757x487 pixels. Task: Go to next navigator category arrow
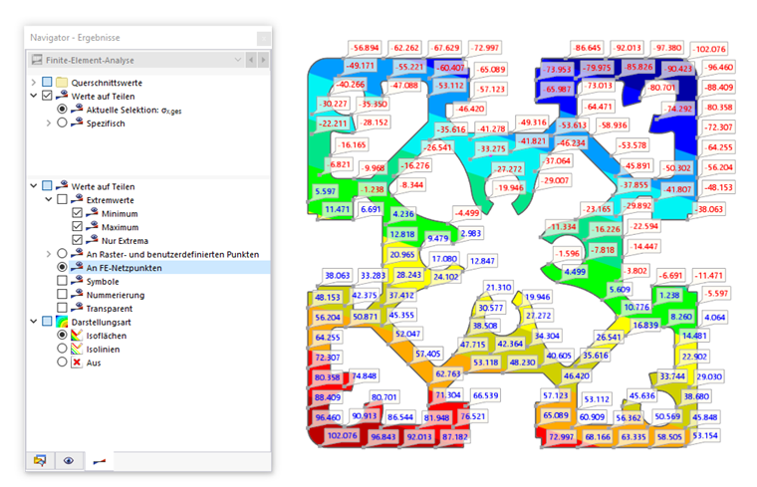pyautogui.click(x=263, y=60)
